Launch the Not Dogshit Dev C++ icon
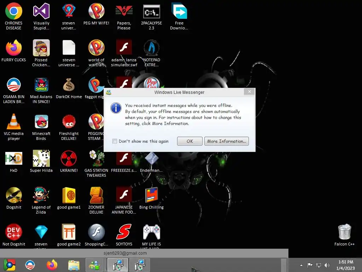The height and width of the screenshot is (272, 362). 14,235
